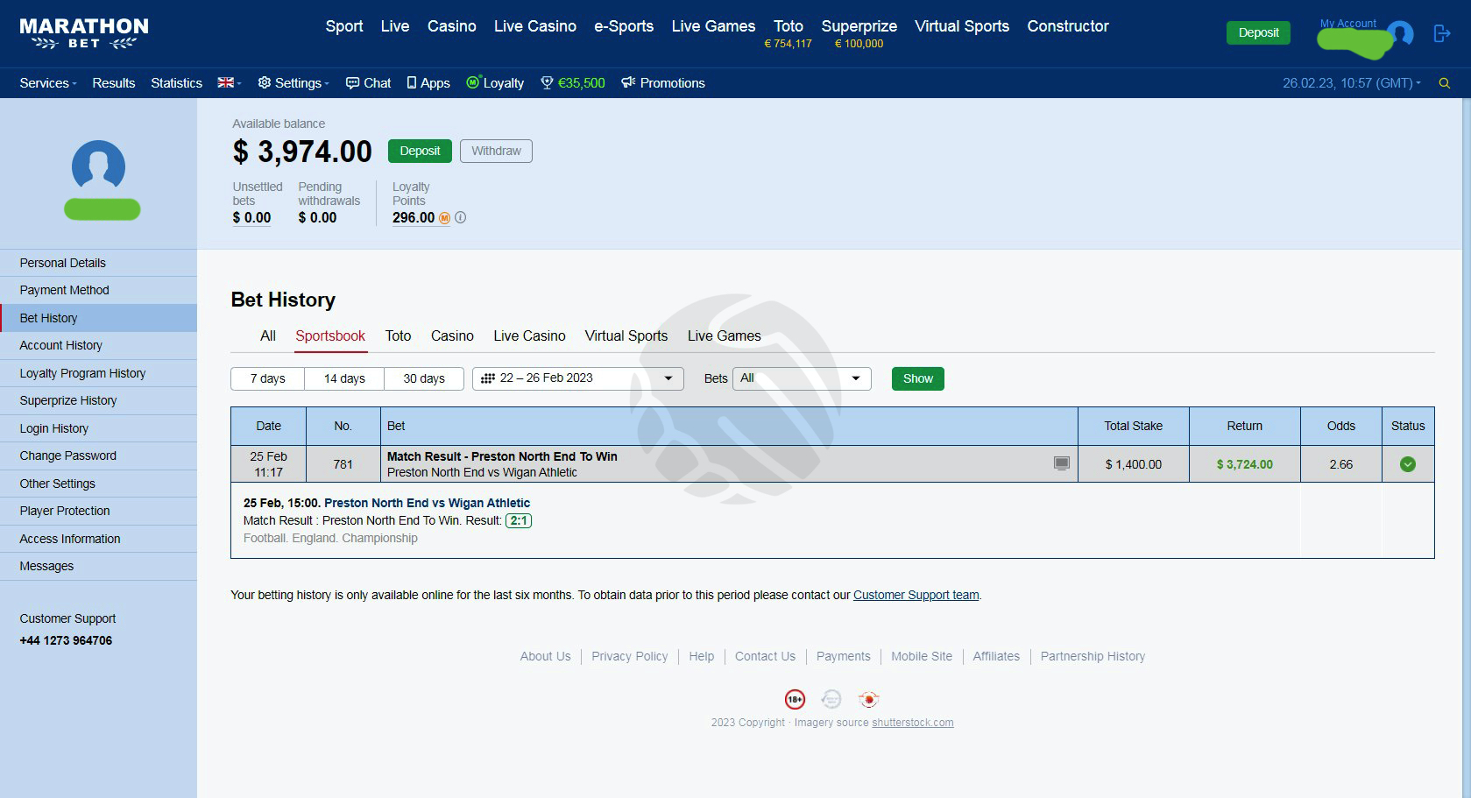Click the Marathon Bet logo
Image resolution: width=1471 pixels, height=798 pixels.
(84, 33)
